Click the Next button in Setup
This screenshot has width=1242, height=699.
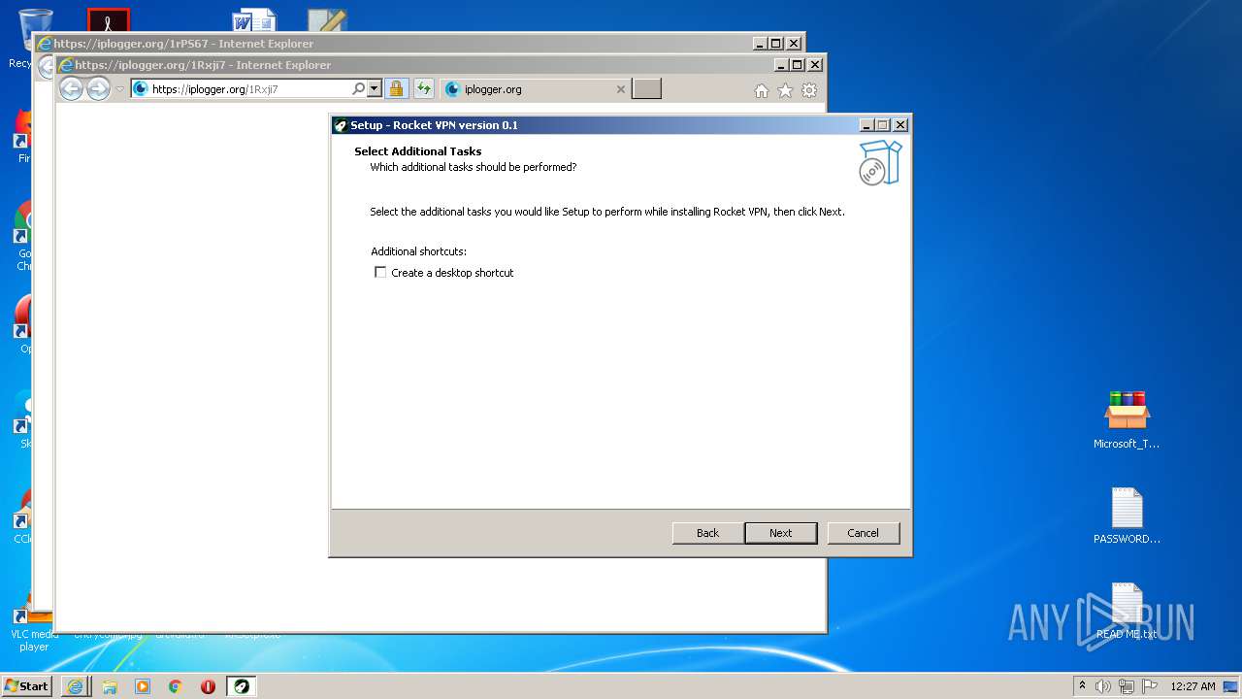pos(781,533)
